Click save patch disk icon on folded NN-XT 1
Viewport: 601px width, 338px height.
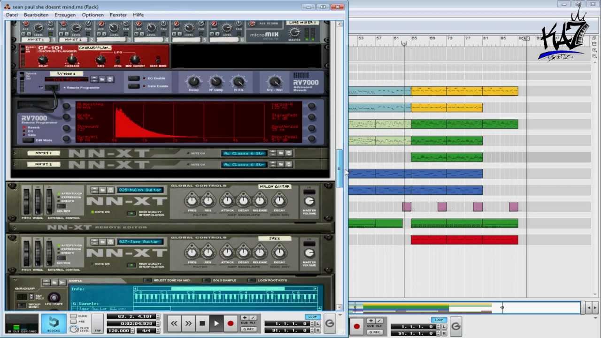click(289, 153)
